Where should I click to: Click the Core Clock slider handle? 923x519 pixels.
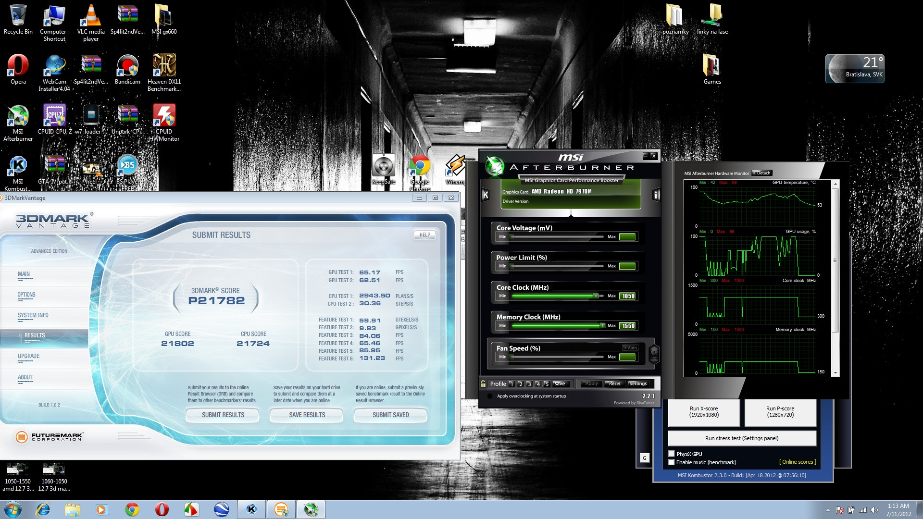point(596,296)
